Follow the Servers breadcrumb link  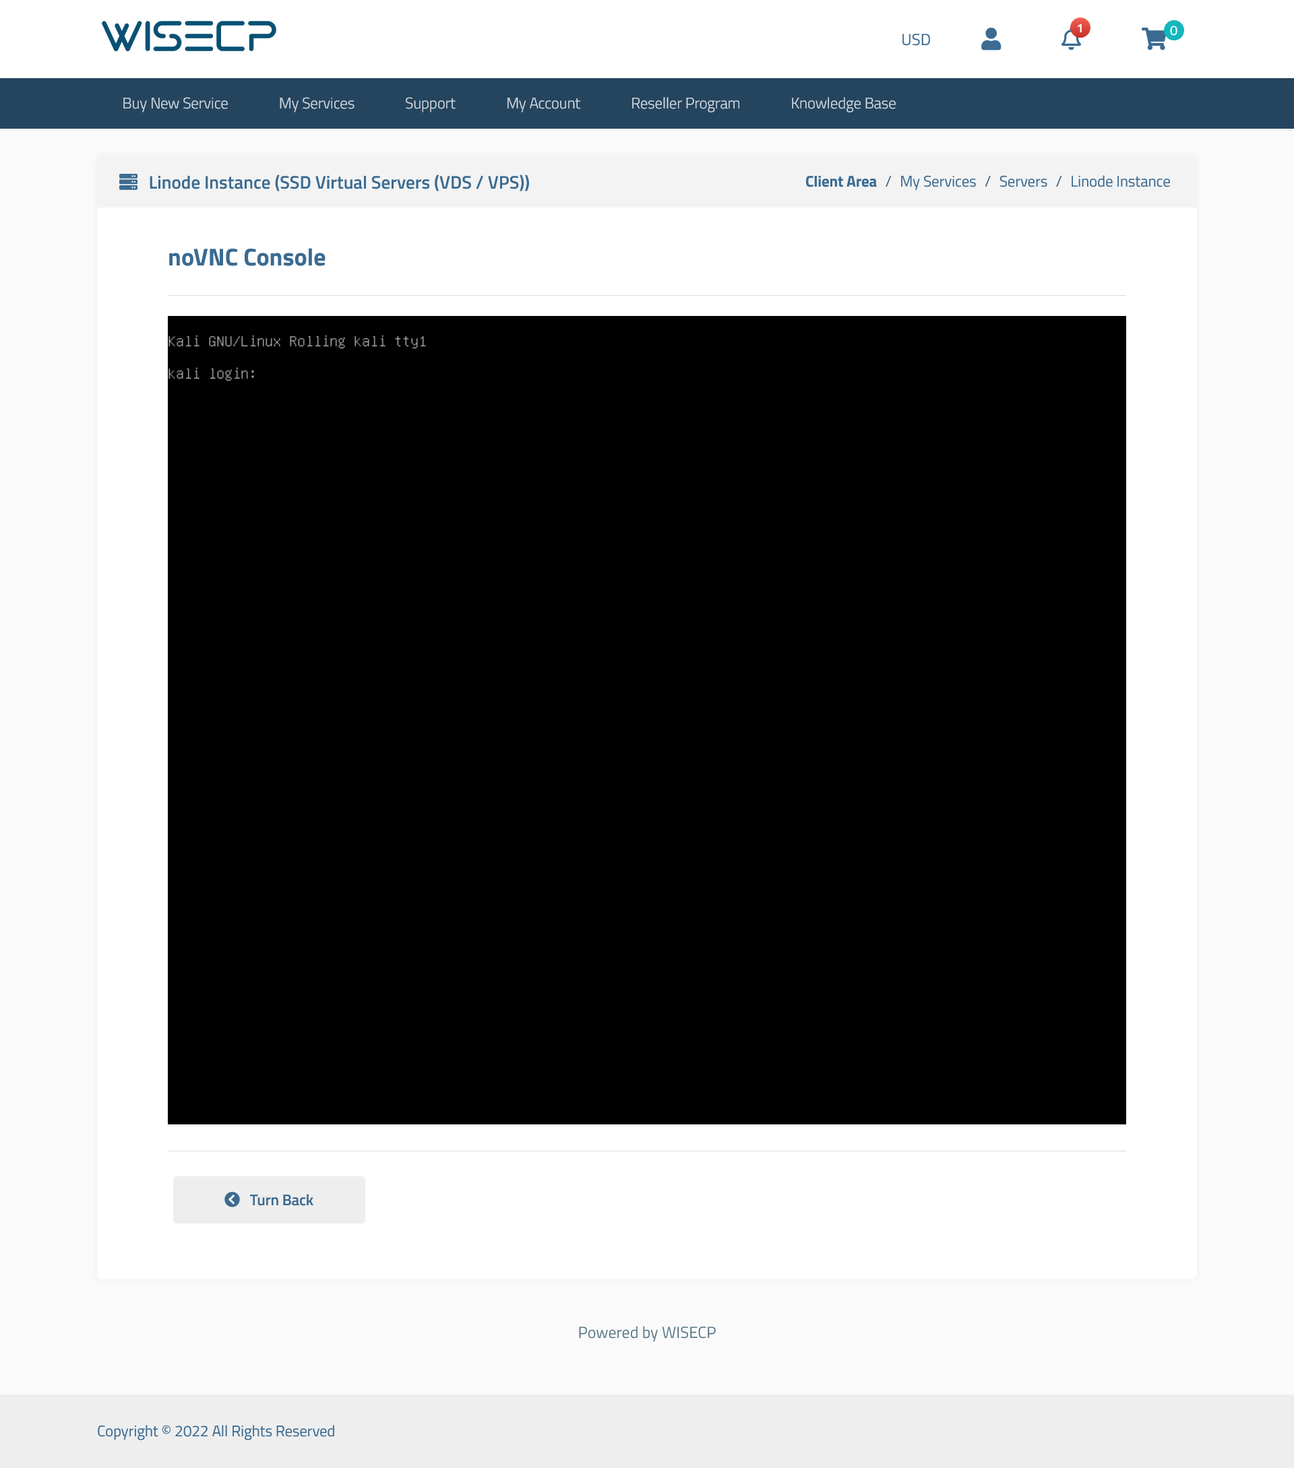pyautogui.click(x=1023, y=182)
